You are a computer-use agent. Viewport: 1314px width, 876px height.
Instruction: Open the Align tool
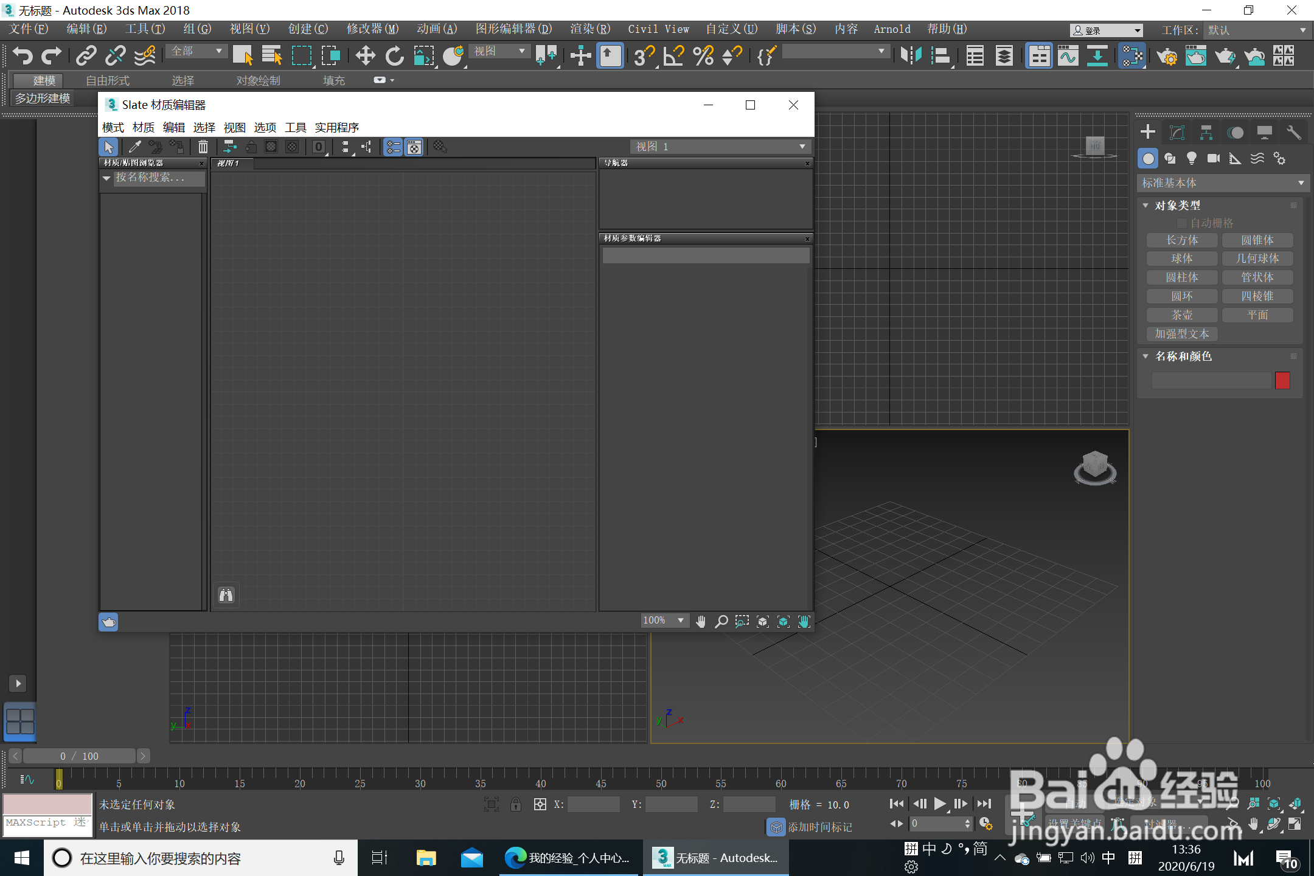940,56
